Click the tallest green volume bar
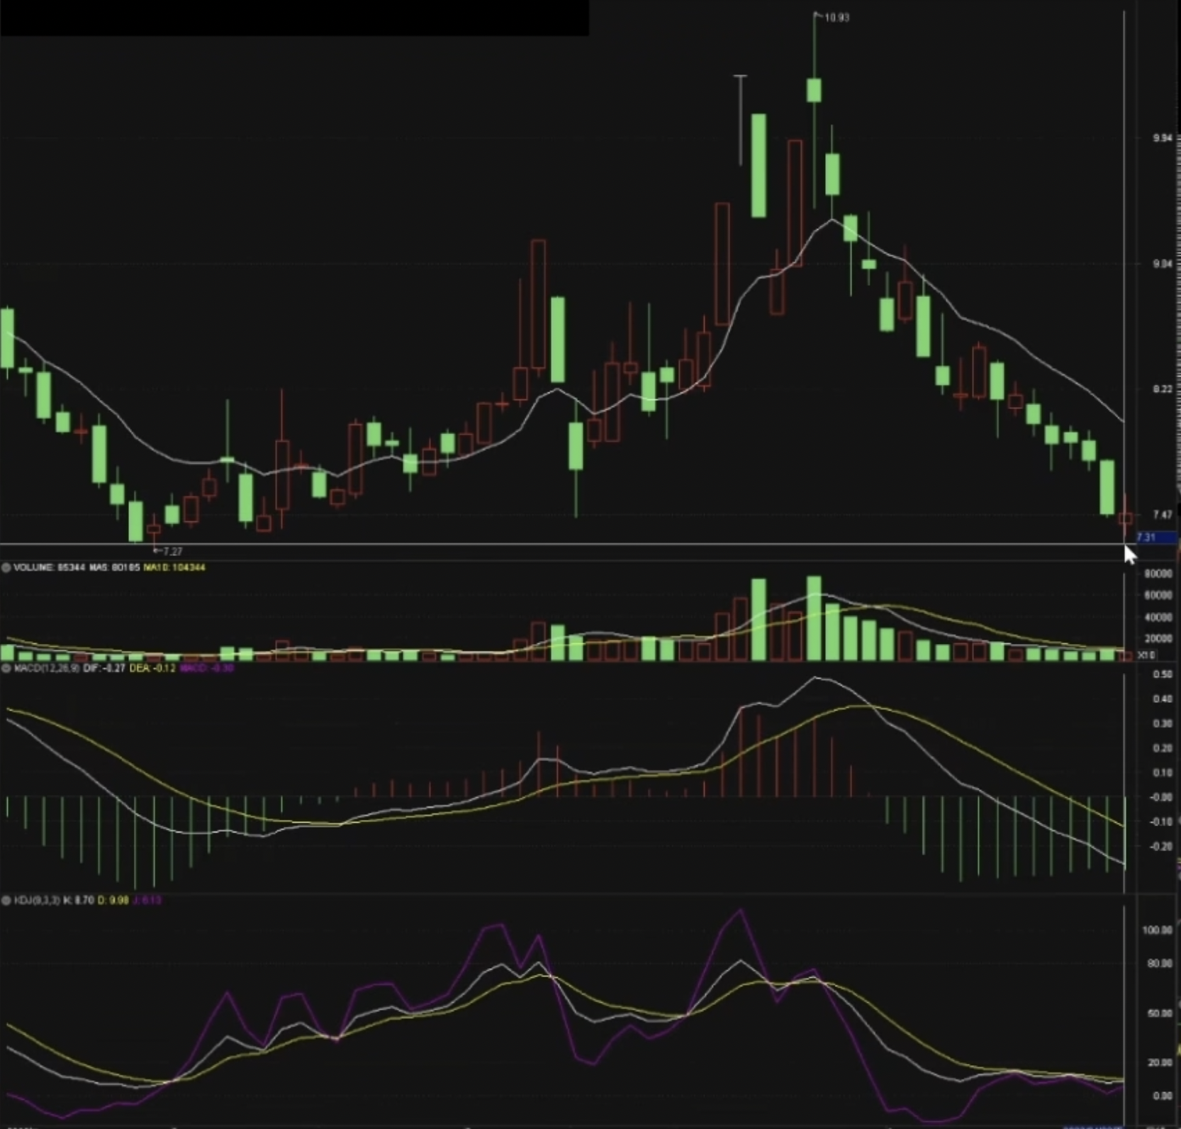 tap(815, 618)
